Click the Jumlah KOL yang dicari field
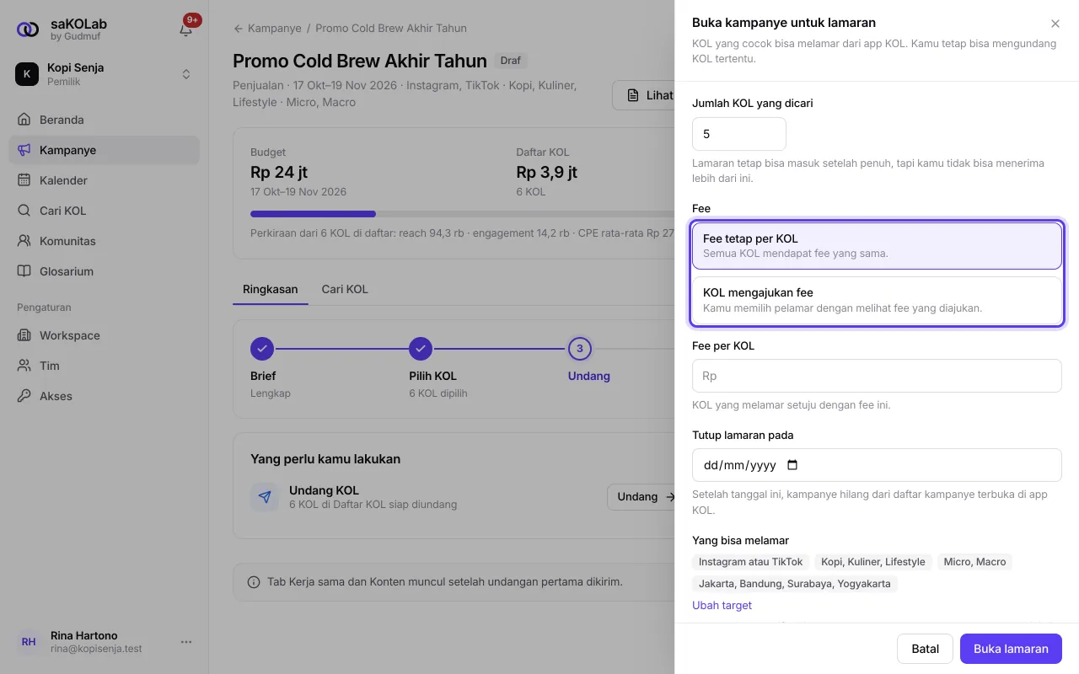This screenshot has width=1079, height=674. (x=739, y=134)
